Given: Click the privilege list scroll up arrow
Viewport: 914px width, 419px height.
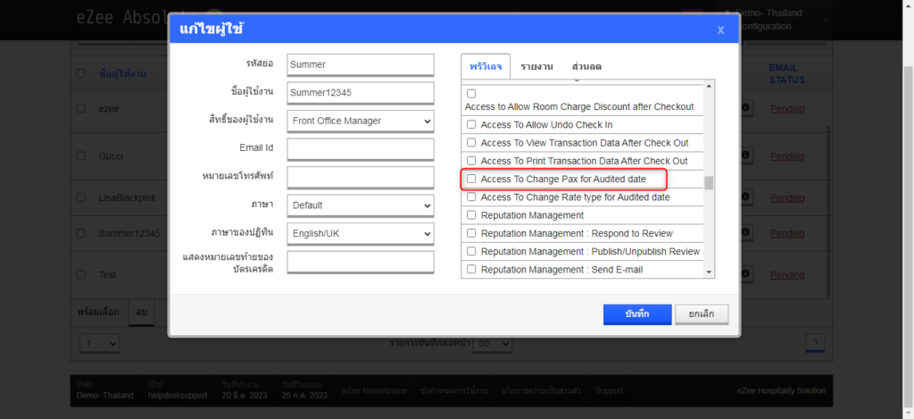Looking at the screenshot, I should (709, 87).
